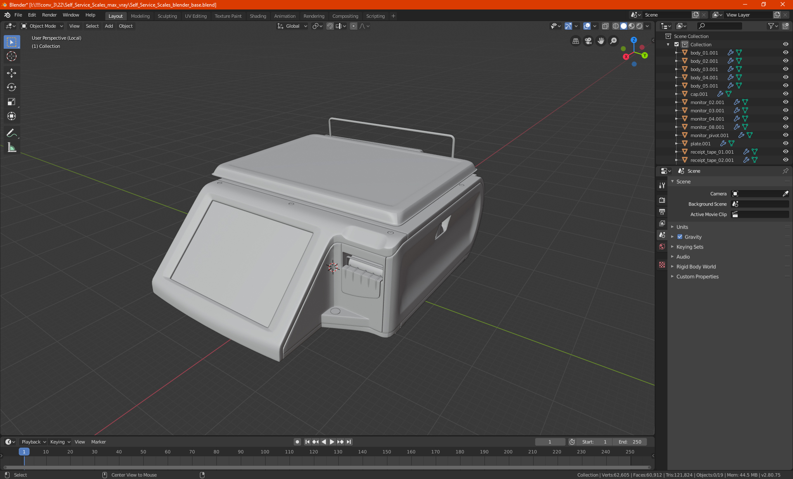Click the End frame field
Image resolution: width=793 pixels, height=479 pixels.
tap(630, 442)
